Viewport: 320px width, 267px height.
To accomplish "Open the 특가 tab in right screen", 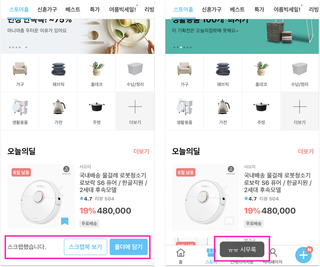I will tap(259, 9).
